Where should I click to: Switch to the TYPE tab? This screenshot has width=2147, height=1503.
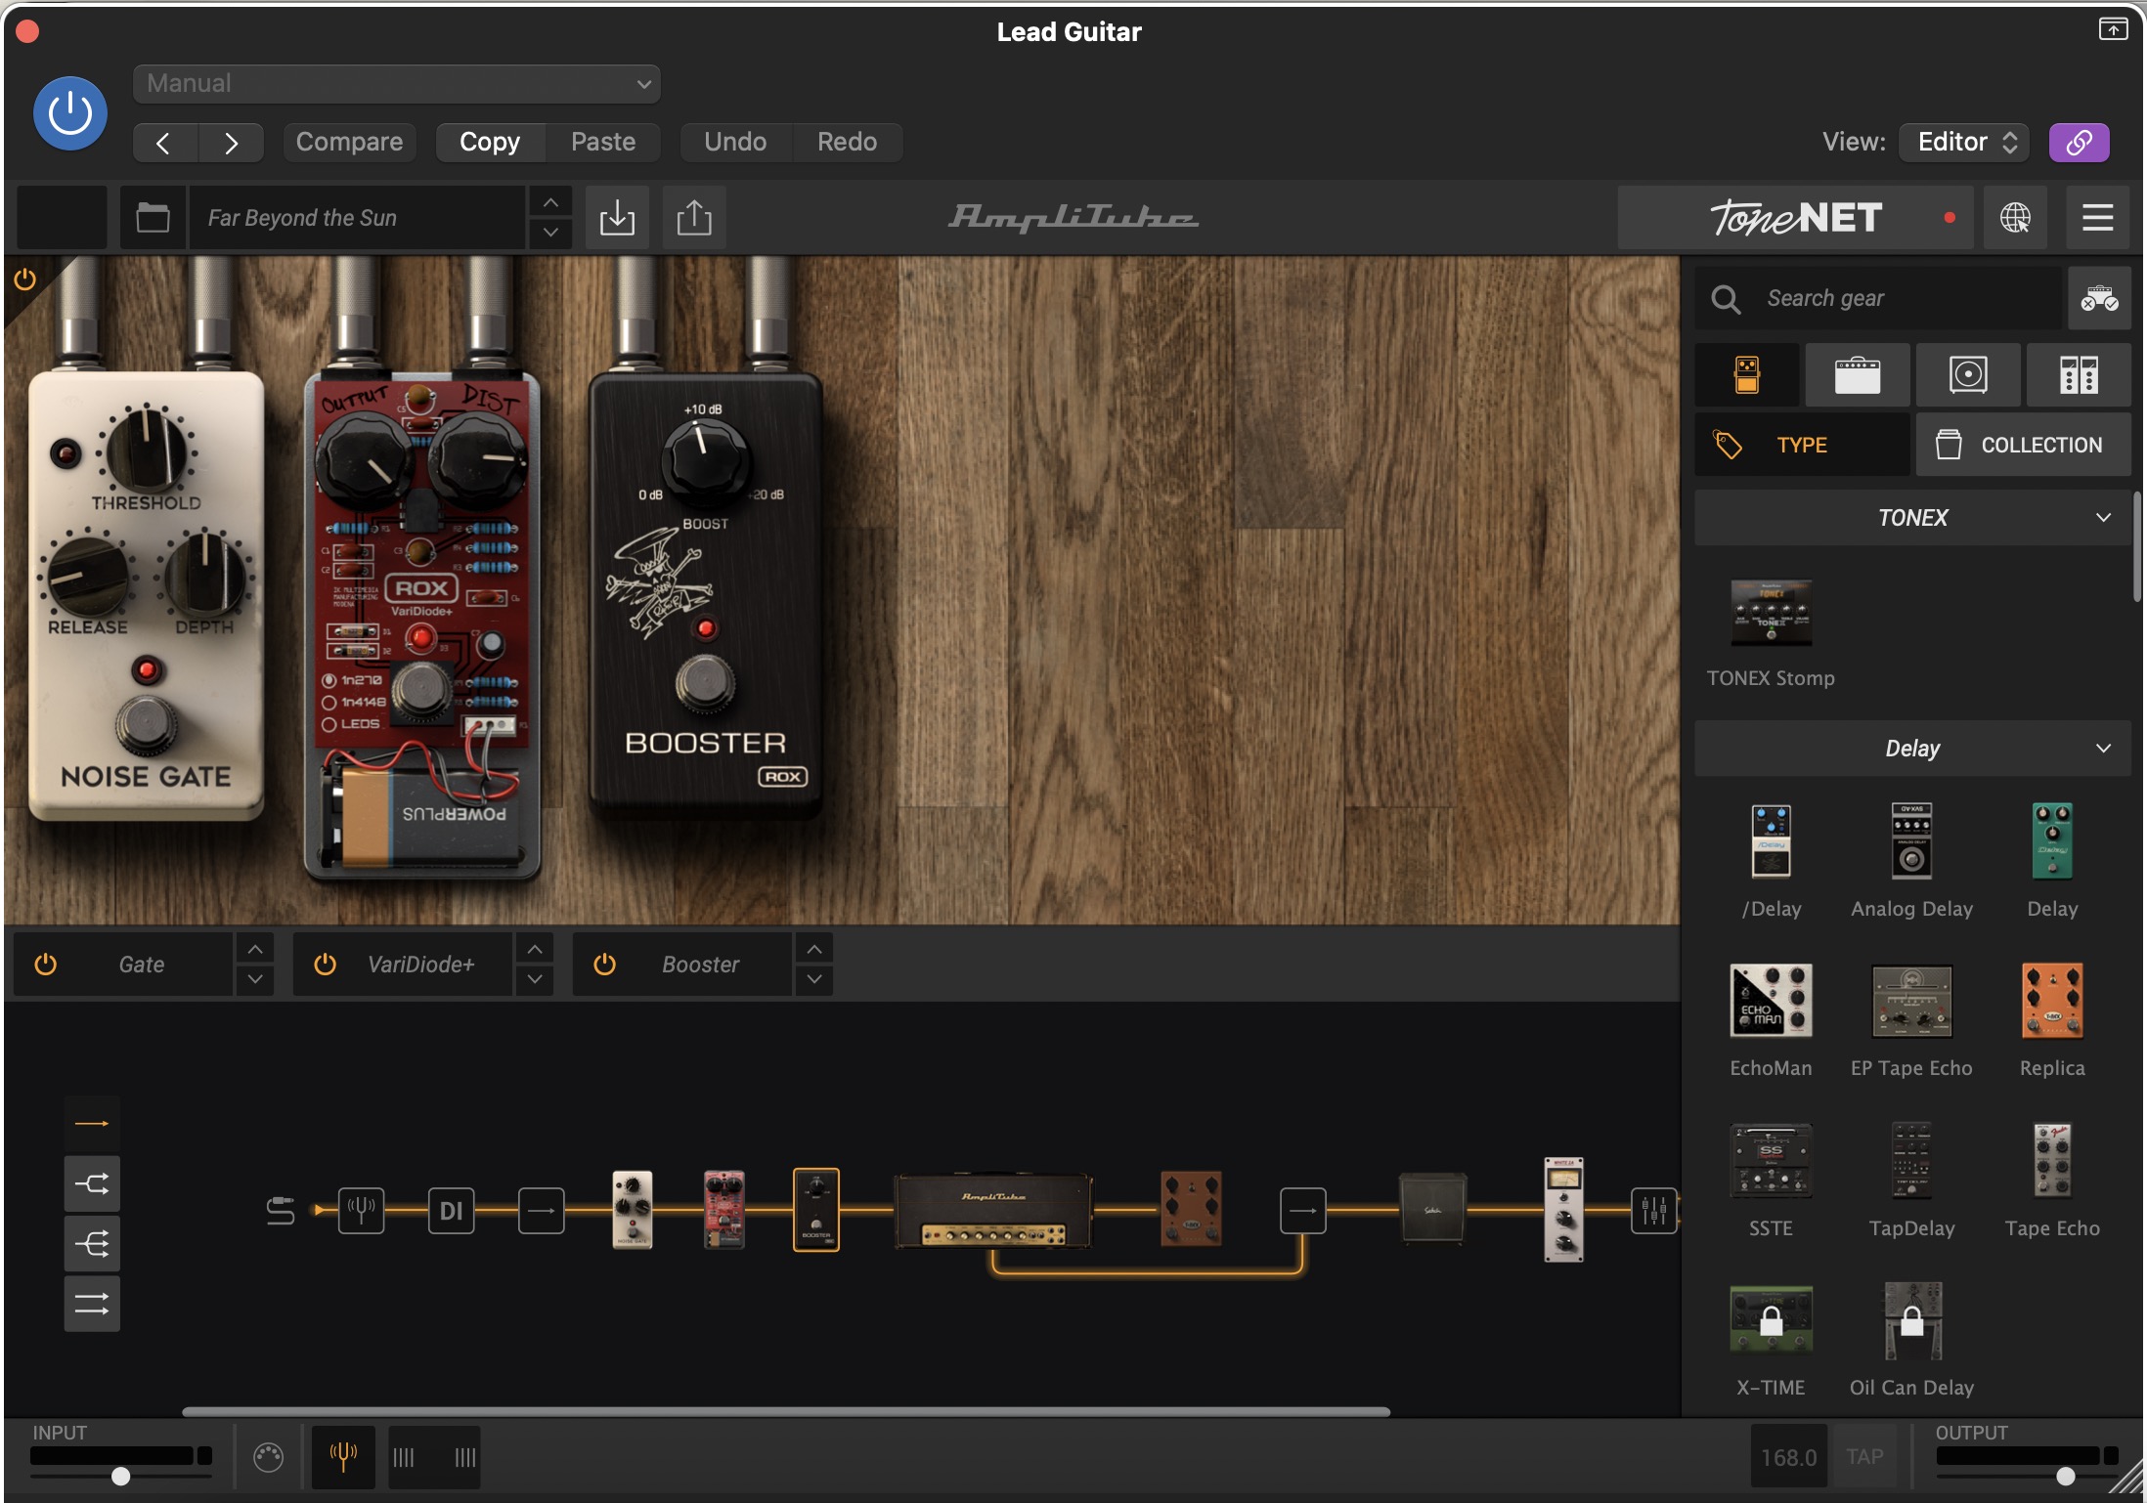(x=1802, y=445)
